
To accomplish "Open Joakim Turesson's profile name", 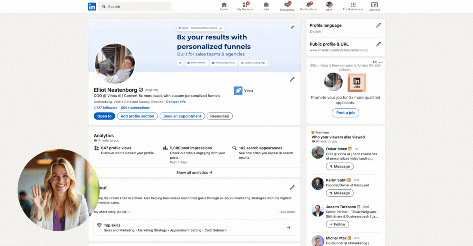I will [341, 207].
